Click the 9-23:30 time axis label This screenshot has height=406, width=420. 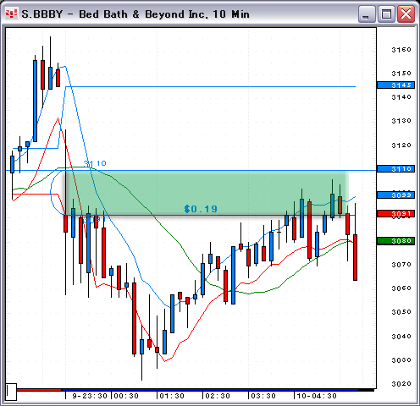[x=90, y=396]
